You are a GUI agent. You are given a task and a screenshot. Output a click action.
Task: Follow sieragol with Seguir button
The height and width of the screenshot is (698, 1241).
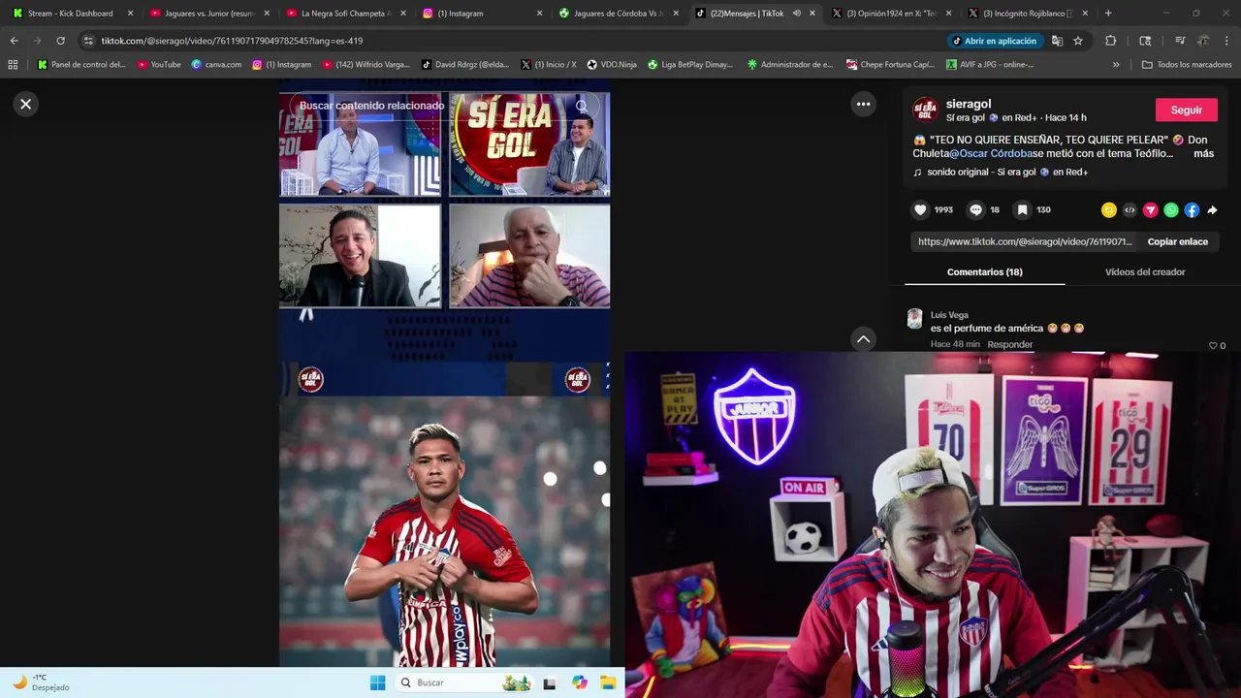pos(1186,110)
